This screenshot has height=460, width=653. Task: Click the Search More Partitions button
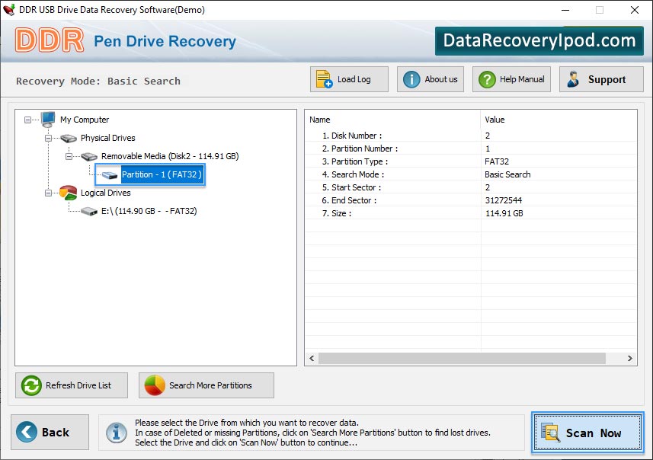click(206, 385)
